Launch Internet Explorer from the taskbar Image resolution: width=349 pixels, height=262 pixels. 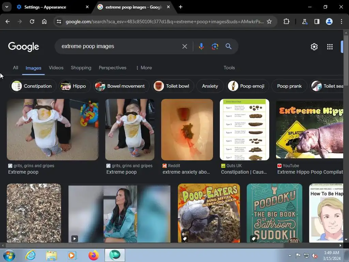pyautogui.click(x=30, y=255)
